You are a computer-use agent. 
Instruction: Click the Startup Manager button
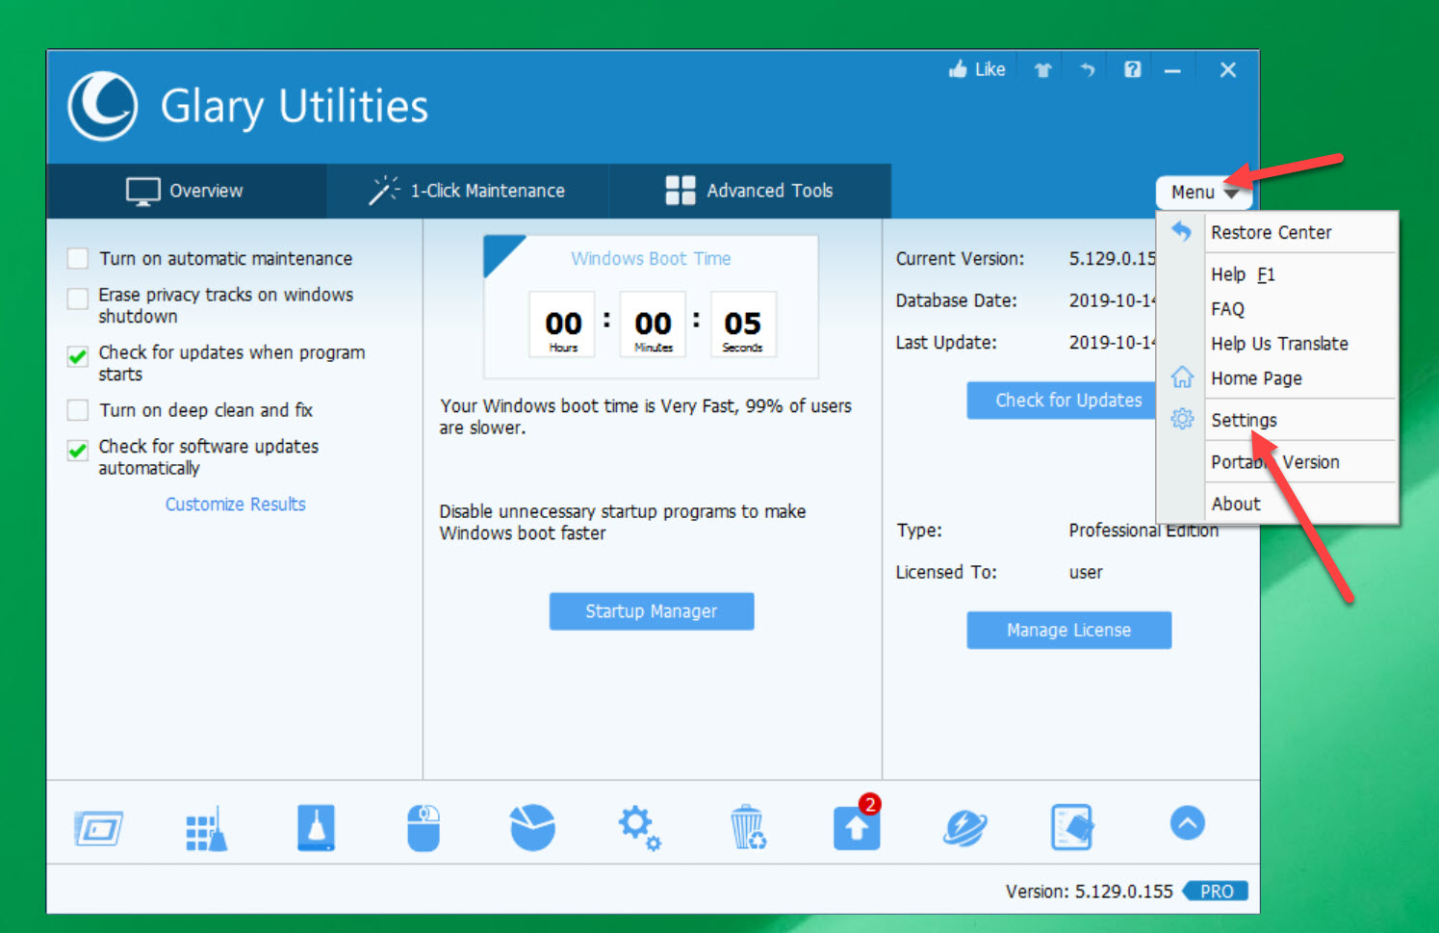(652, 611)
